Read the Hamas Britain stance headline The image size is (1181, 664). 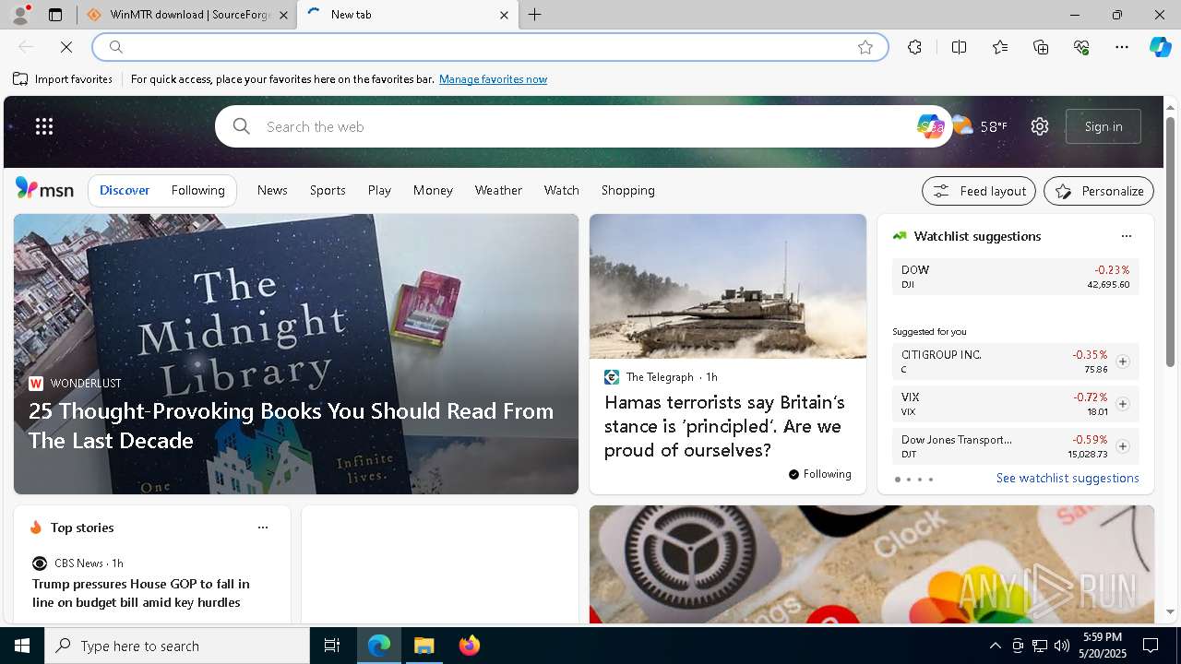[724, 426]
